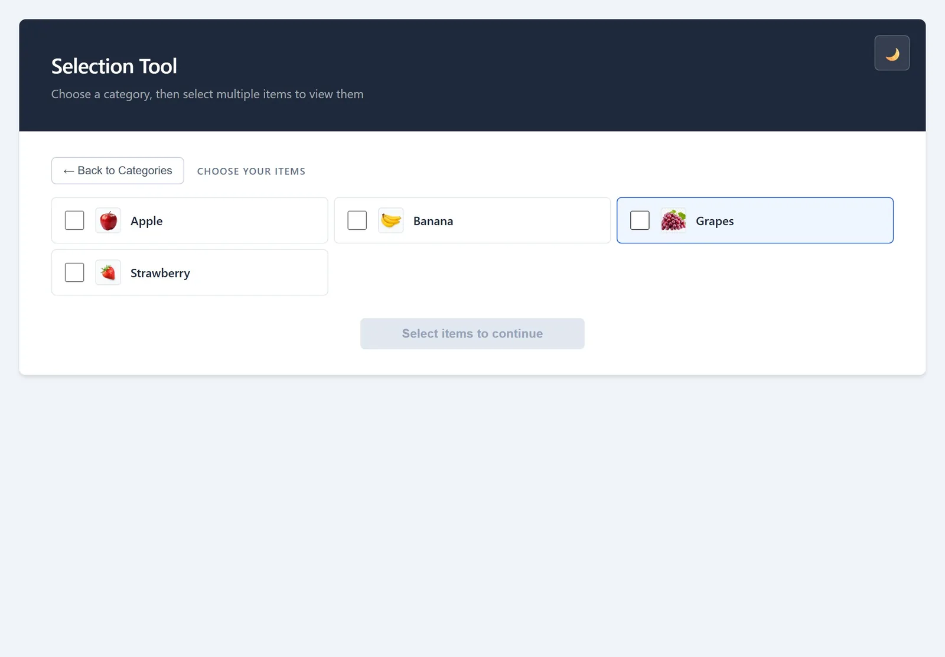Enable the Strawberry checkbox

coord(74,272)
